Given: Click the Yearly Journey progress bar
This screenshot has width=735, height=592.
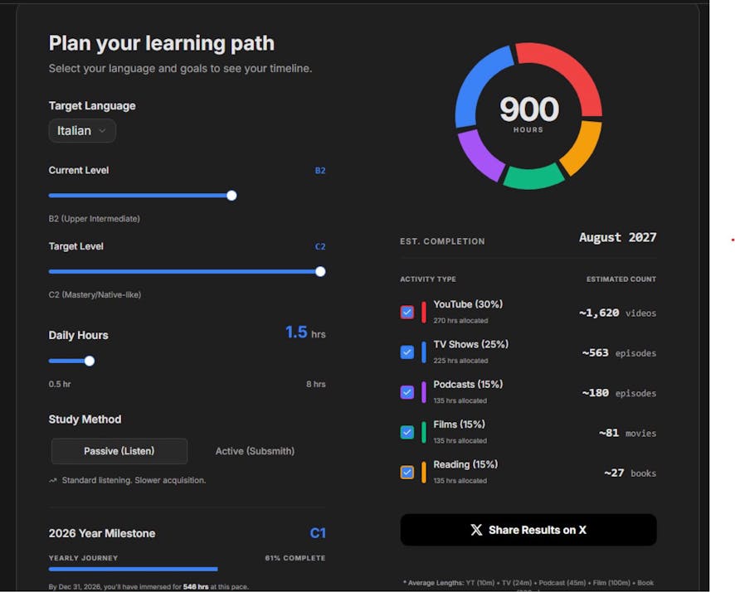Looking at the screenshot, I should [x=133, y=570].
